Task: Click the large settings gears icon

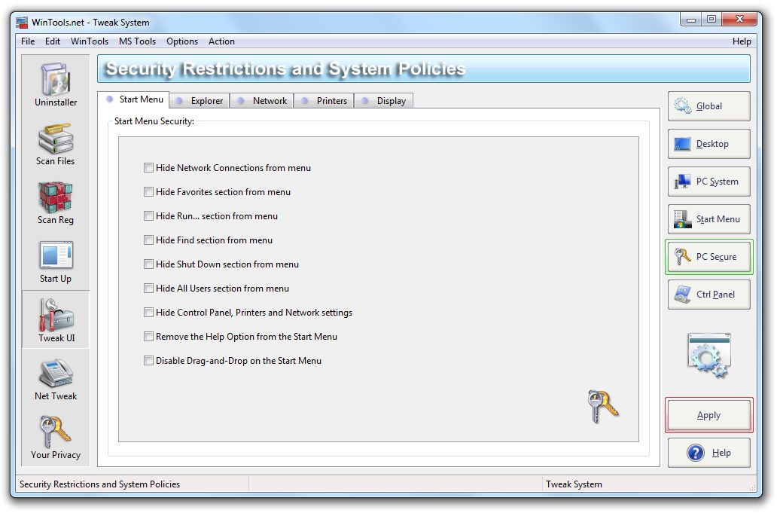Action: pos(709,356)
